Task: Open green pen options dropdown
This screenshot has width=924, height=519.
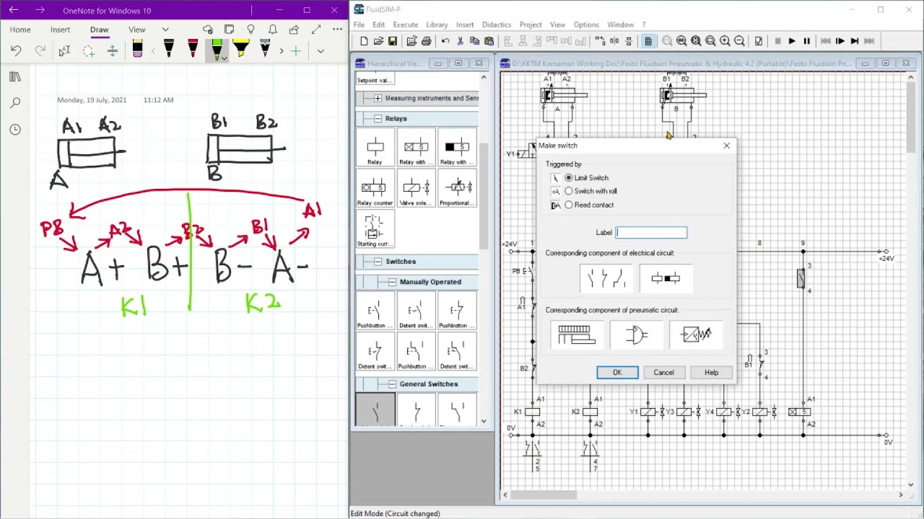Action: 225,58
